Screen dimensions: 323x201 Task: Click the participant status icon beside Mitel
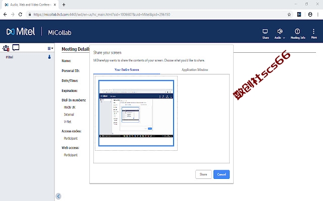tap(49, 57)
